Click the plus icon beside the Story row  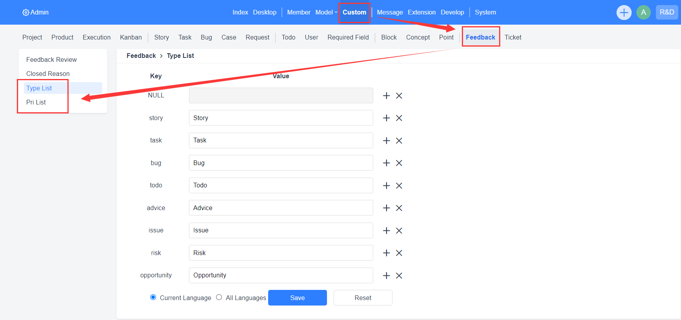tap(386, 118)
